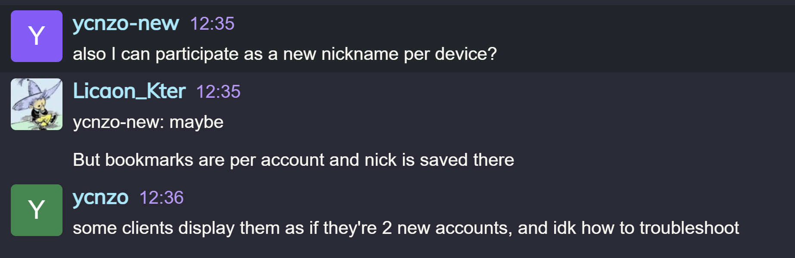Viewport: 795px width, 258px height.
Task: Select the ycnzo username above the last message
Action: [x=100, y=198]
